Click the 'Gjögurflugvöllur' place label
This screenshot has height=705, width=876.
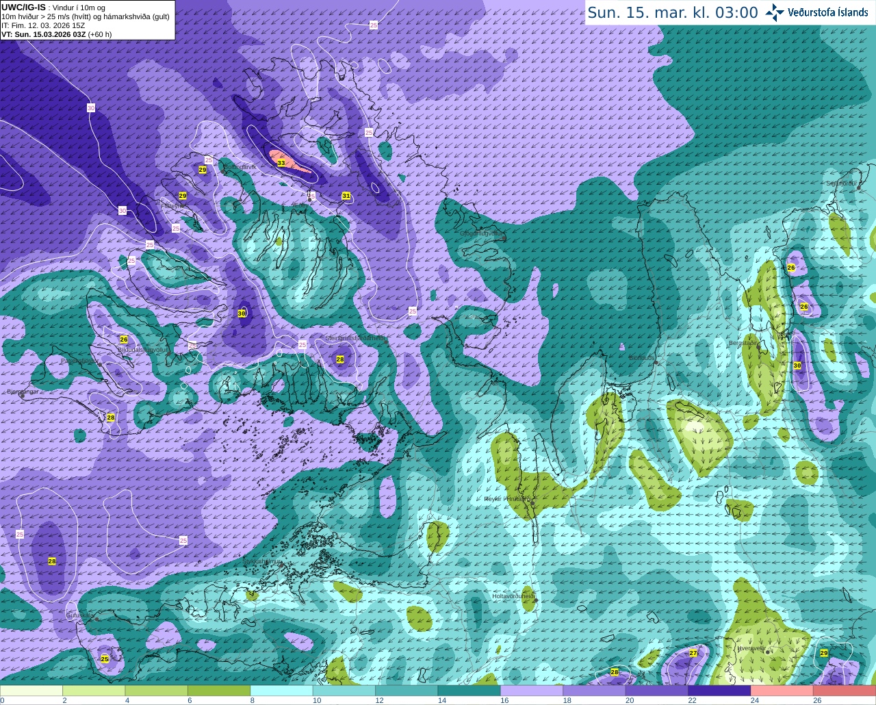pyautogui.click(x=482, y=233)
